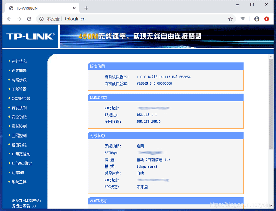Click the 无线状态 section header
This screenshot has height=211, width=276.
tap(166, 135)
